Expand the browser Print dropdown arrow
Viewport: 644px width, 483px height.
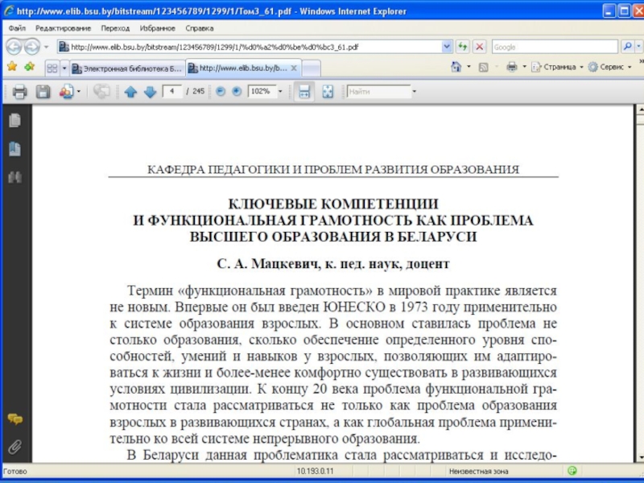click(x=524, y=67)
